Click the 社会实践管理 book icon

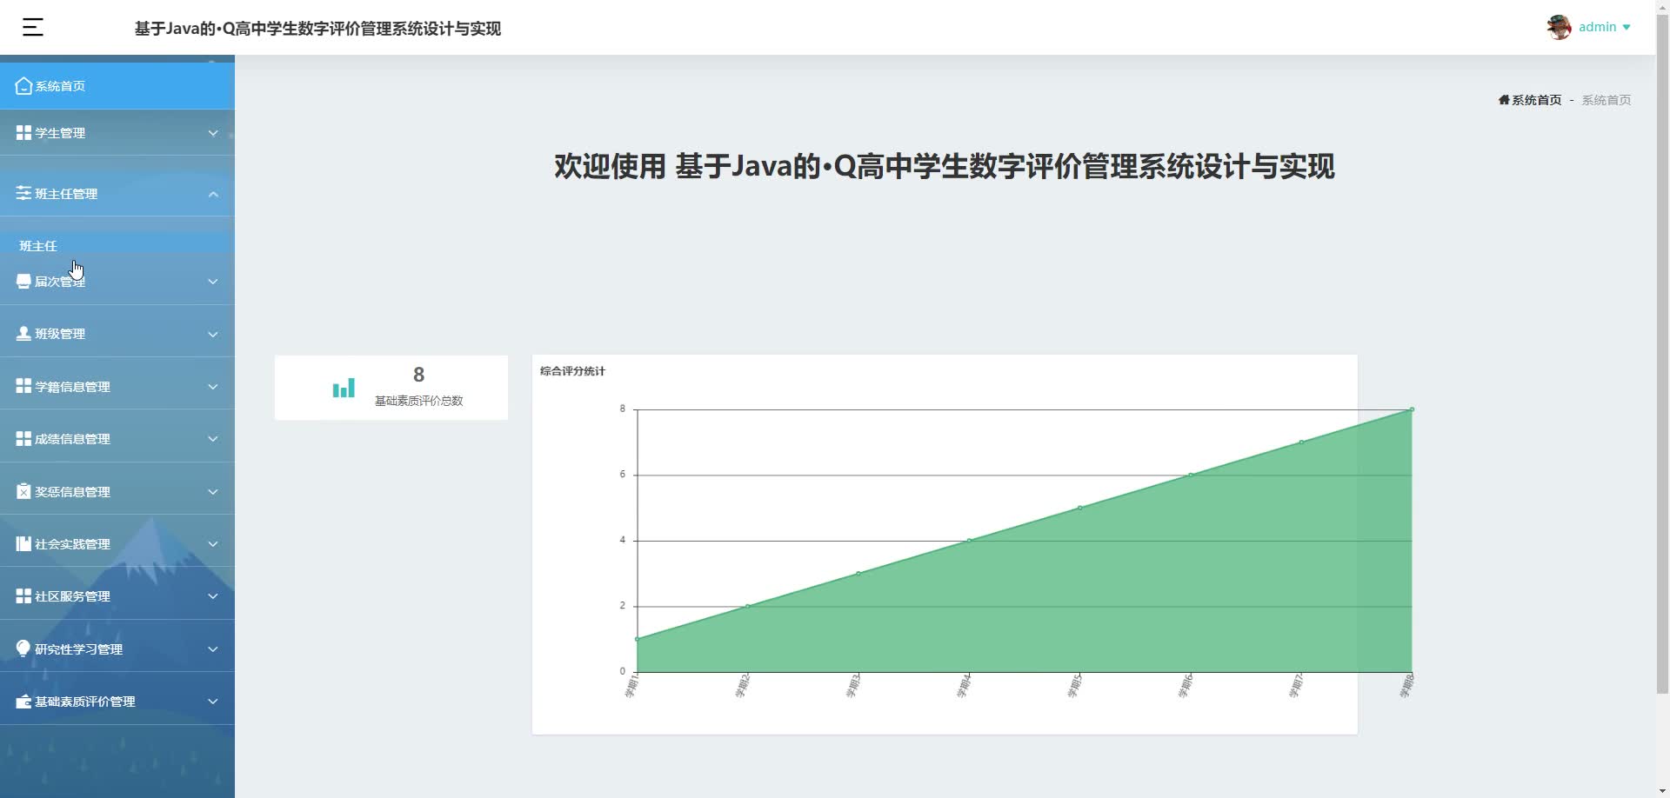click(23, 544)
